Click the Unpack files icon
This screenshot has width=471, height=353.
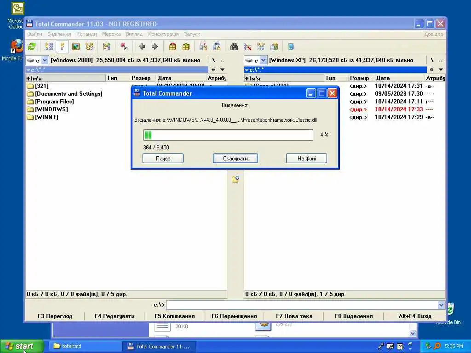pyautogui.click(x=186, y=46)
